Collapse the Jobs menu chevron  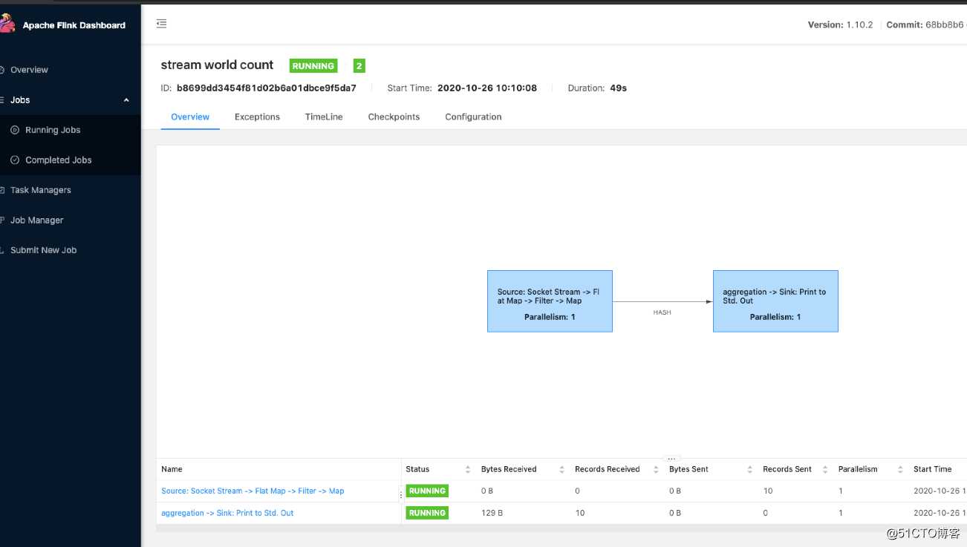click(126, 100)
